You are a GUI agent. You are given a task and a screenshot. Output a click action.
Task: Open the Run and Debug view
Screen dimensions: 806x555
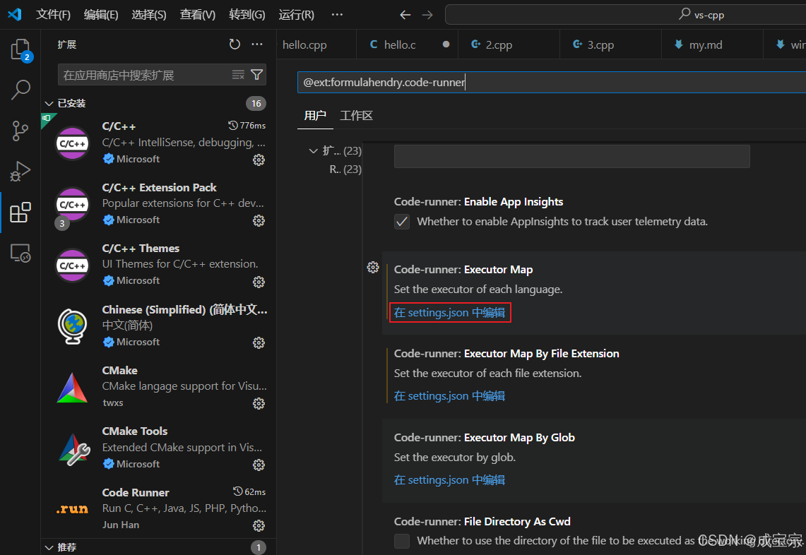(x=20, y=171)
